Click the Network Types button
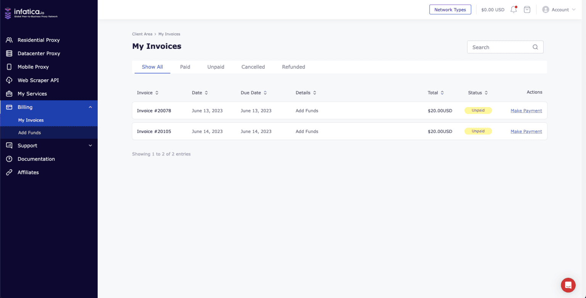Image resolution: width=586 pixels, height=298 pixels. 450,9
